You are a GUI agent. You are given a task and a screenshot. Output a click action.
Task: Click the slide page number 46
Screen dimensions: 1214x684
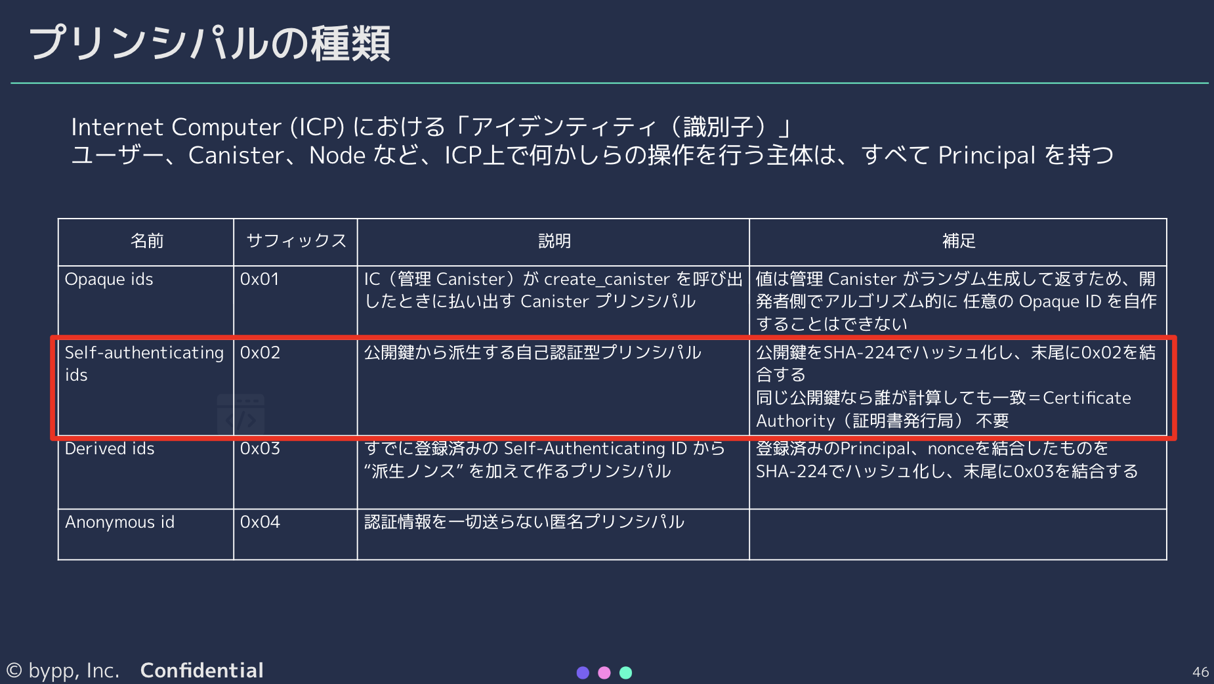pyautogui.click(x=1201, y=672)
